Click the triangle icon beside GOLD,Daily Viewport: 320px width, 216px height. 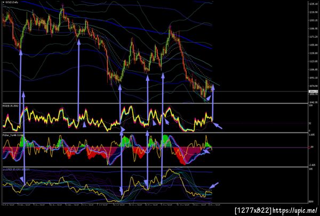pyautogui.click(x=4, y=2)
